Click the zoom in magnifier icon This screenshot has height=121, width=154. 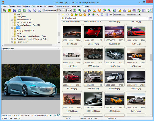click(x=30, y=10)
